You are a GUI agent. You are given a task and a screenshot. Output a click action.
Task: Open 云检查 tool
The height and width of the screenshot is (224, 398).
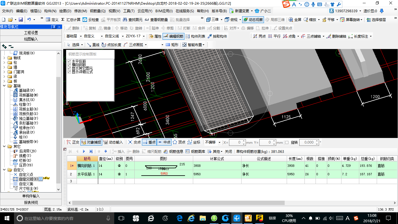tap(91, 20)
